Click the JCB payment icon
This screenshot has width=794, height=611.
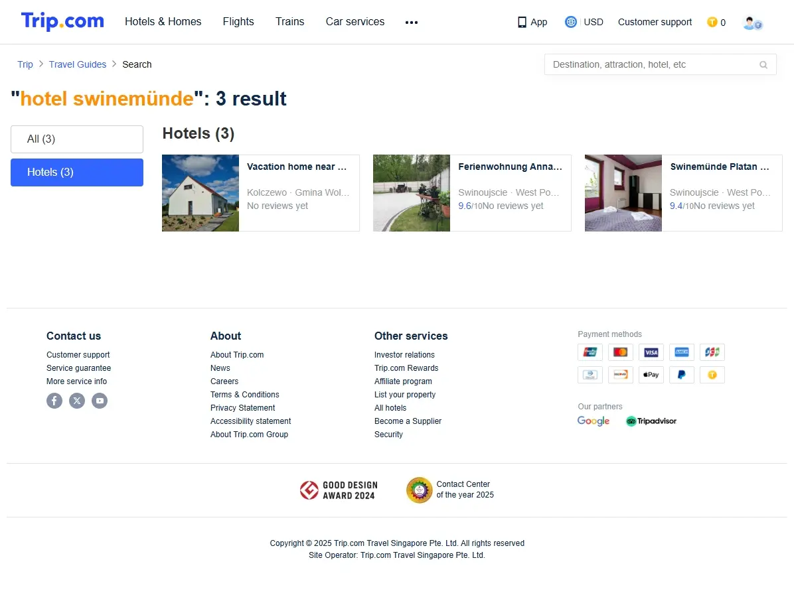(712, 352)
